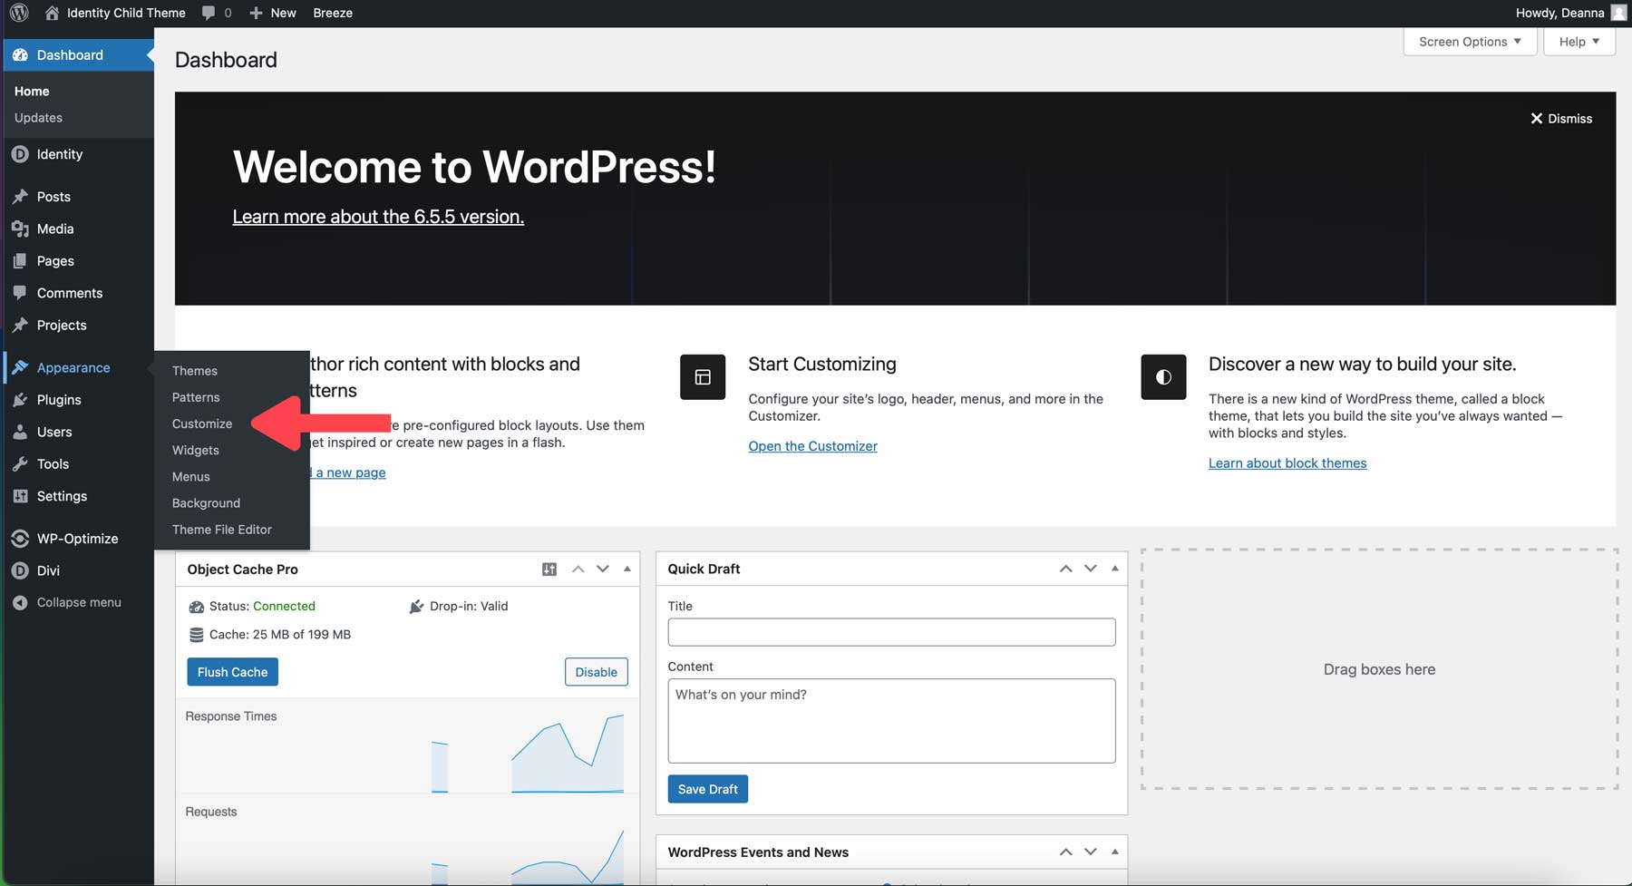
Task: Open Learn more about the 6.5.5 version
Action: pyautogui.click(x=378, y=217)
